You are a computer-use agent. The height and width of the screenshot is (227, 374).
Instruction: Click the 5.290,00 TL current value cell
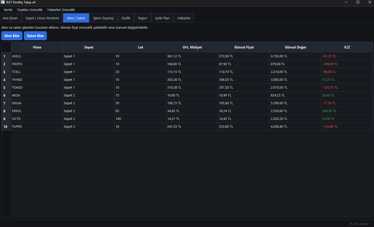tap(296, 103)
